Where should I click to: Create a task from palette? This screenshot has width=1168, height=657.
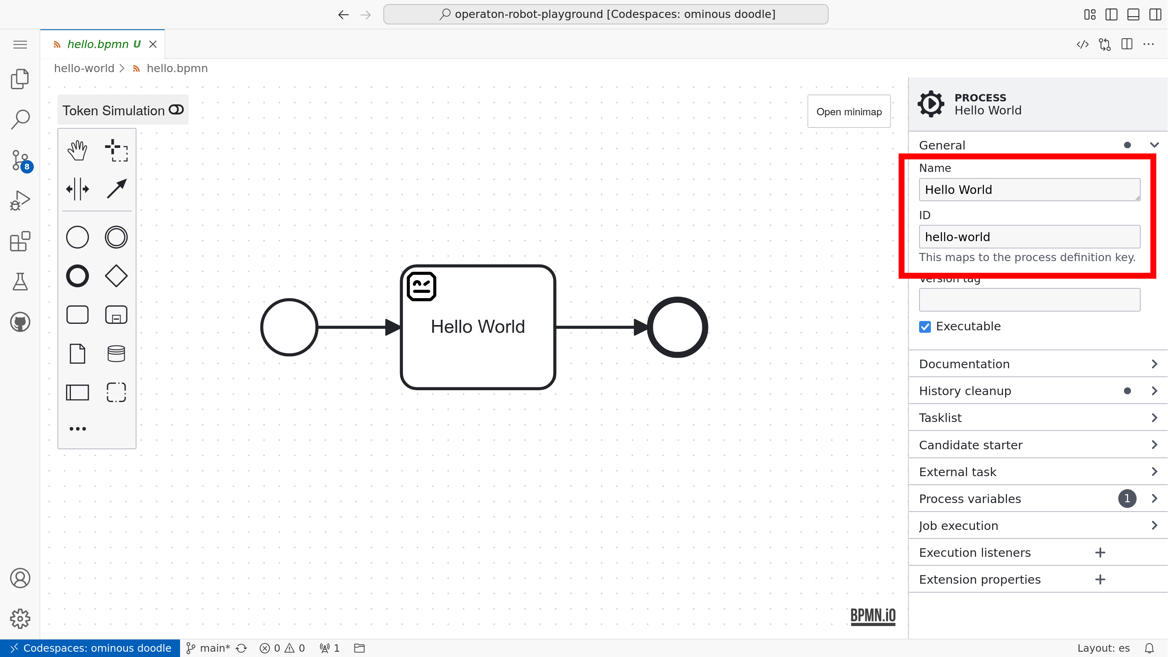[77, 315]
